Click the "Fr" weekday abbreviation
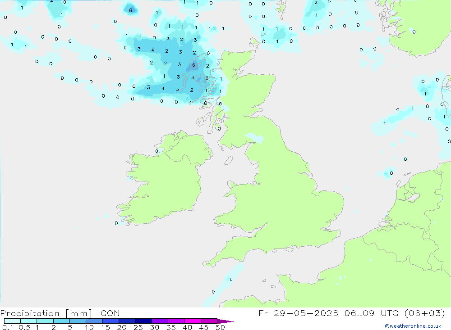 click(x=263, y=313)
